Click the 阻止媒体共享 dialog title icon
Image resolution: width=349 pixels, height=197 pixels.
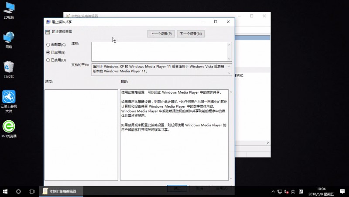[48, 22]
